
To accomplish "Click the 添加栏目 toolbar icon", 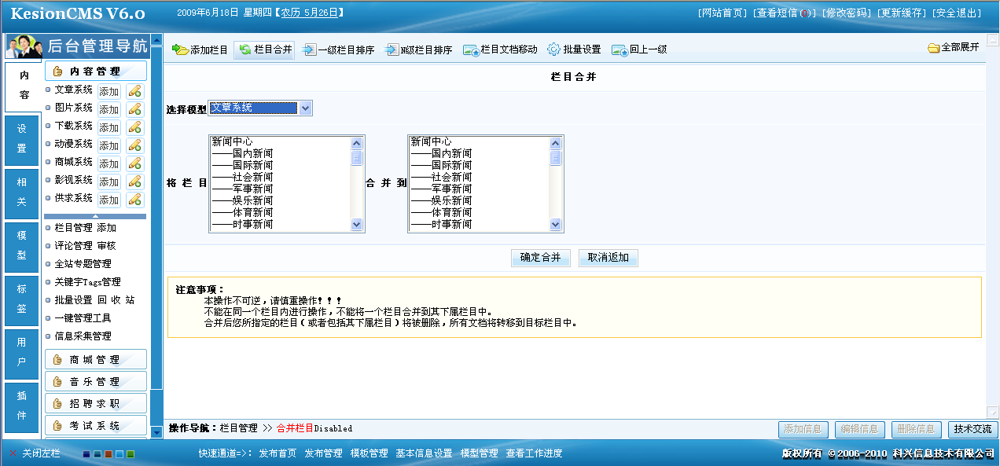I will click(x=180, y=50).
